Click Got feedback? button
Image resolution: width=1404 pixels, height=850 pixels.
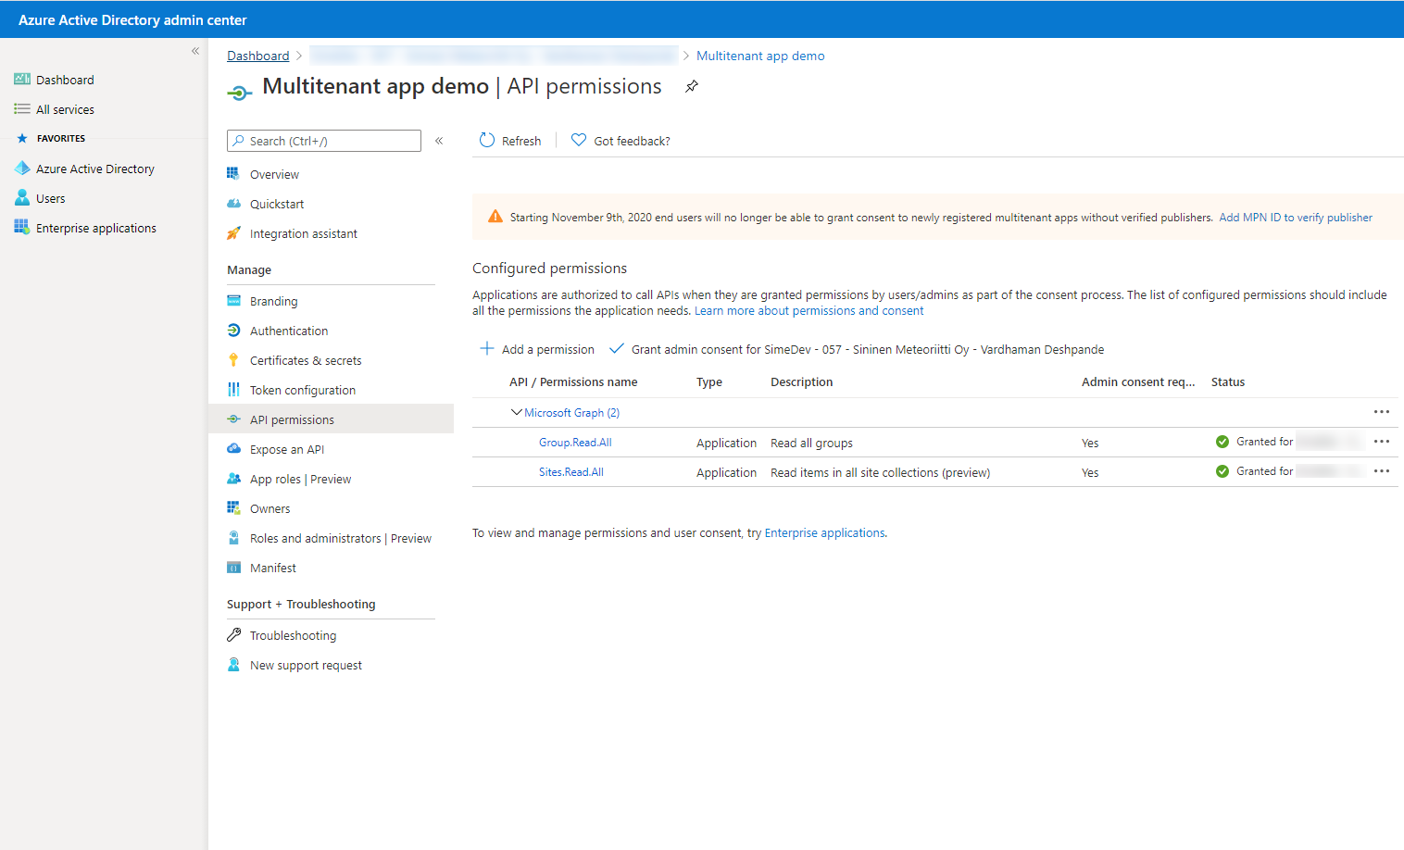coord(621,141)
